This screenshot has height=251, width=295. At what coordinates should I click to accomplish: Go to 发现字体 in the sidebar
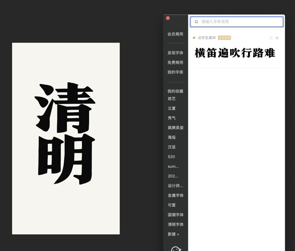[175, 53]
